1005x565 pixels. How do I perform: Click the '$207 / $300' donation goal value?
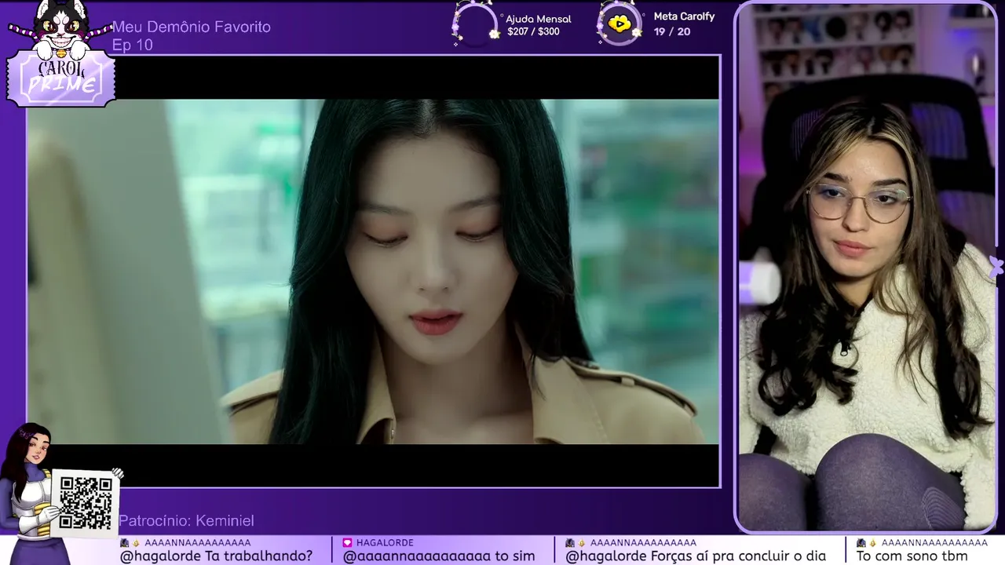(x=533, y=32)
